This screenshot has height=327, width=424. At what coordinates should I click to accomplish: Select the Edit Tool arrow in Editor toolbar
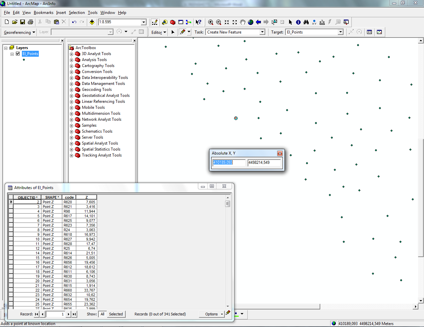coord(173,32)
